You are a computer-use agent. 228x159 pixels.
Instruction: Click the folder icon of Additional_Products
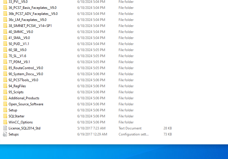click(5, 98)
